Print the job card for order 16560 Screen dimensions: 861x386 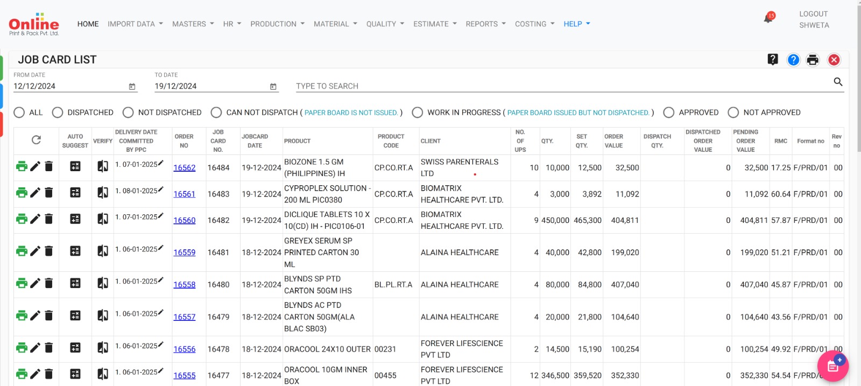pyautogui.click(x=22, y=219)
